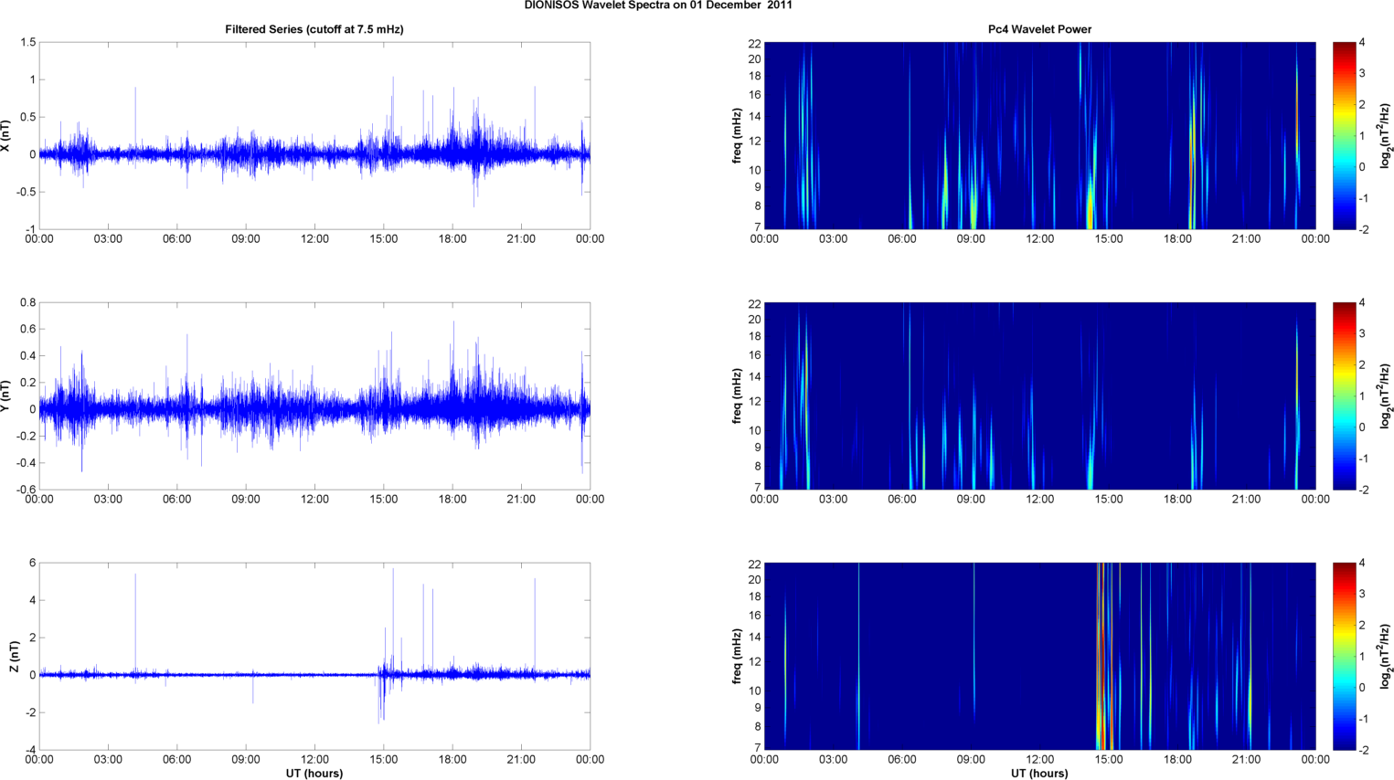Click the 0 value on middle colorbar
1394x780 pixels.
(x=1362, y=427)
